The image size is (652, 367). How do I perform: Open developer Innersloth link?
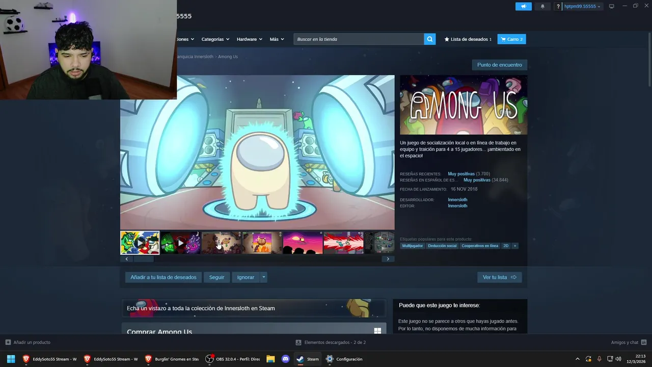click(457, 200)
